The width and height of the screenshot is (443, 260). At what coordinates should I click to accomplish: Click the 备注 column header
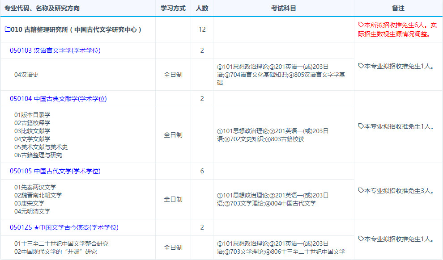(x=398, y=8)
